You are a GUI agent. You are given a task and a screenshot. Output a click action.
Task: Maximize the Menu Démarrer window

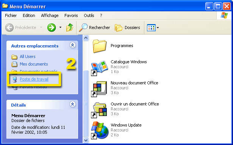pos(218,6)
